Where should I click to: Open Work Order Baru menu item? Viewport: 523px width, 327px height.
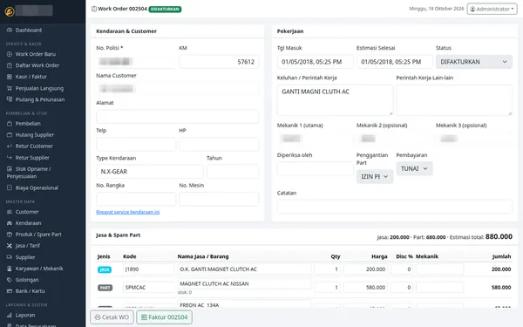coord(43,54)
